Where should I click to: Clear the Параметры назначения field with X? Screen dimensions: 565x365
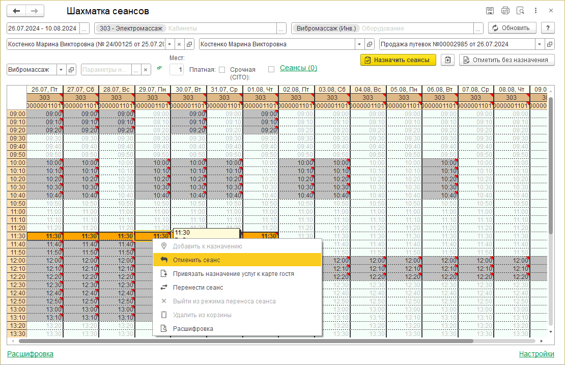coord(146,70)
